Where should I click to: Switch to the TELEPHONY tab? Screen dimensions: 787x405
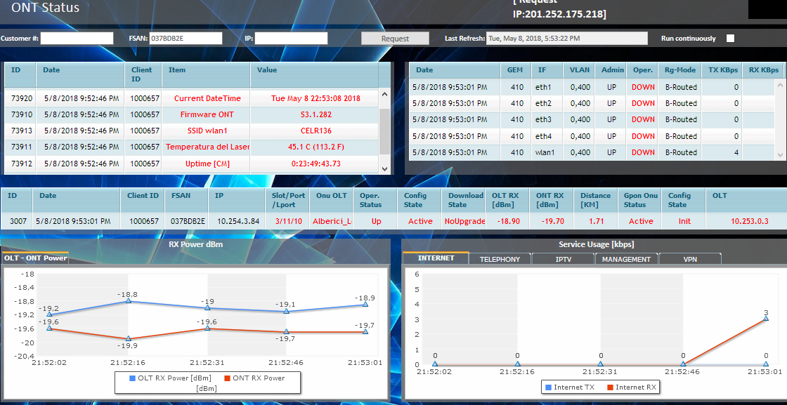(x=500, y=259)
